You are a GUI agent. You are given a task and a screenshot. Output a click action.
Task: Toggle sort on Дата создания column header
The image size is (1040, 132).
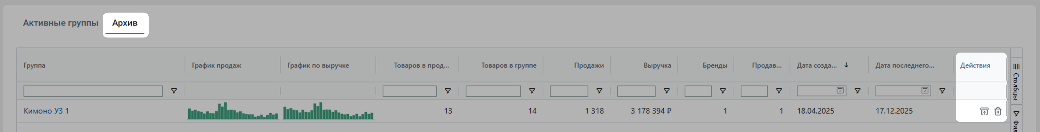point(817,66)
